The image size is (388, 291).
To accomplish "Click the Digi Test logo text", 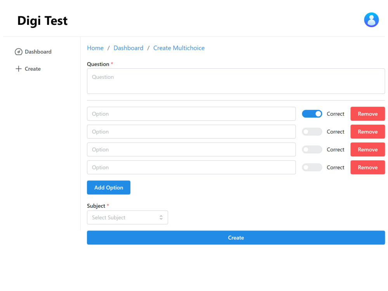I will [x=42, y=21].
